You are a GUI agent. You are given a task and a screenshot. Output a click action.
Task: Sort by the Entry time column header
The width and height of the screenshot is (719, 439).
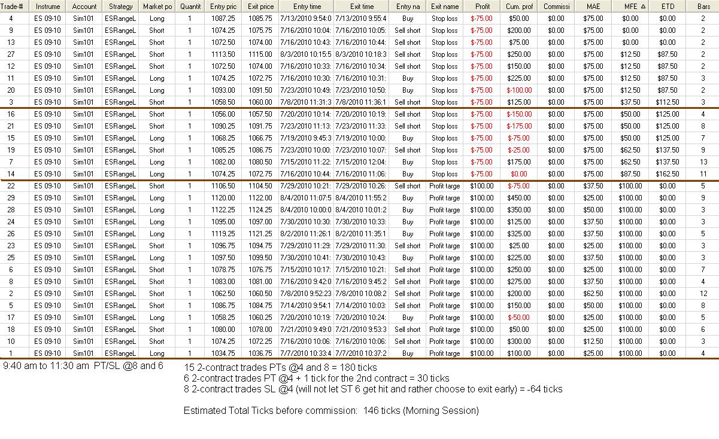(x=306, y=7)
